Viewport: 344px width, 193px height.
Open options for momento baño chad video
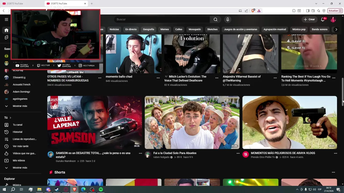coord(158,78)
